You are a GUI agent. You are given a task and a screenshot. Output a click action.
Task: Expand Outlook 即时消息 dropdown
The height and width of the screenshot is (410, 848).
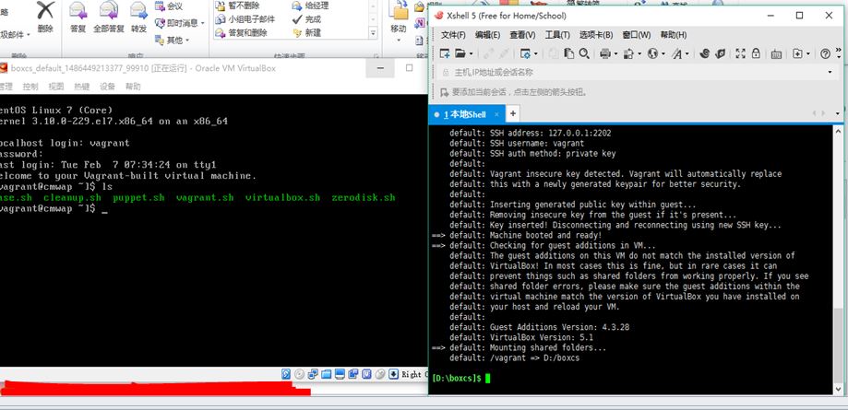click(203, 23)
